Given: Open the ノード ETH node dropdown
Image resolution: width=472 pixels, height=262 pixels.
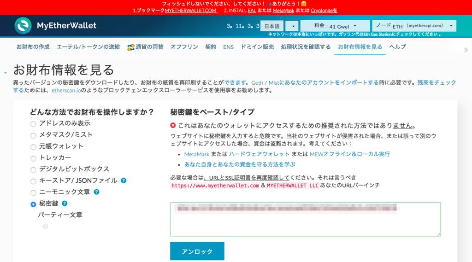Looking at the screenshot, I should click(414, 26).
